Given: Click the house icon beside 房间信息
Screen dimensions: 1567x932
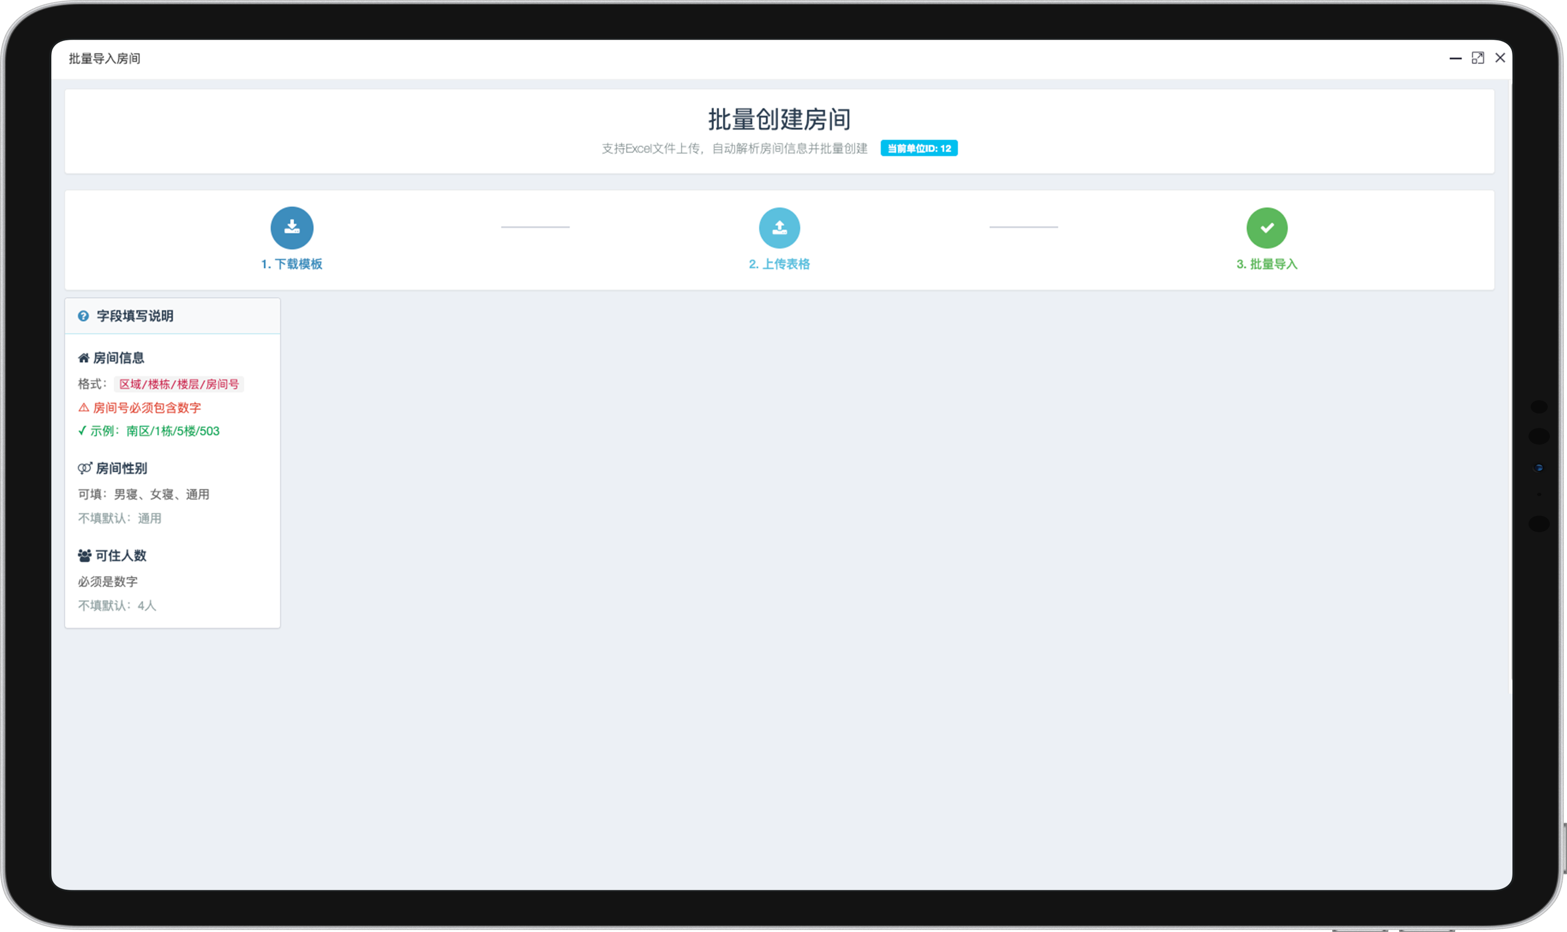Looking at the screenshot, I should click(x=83, y=358).
